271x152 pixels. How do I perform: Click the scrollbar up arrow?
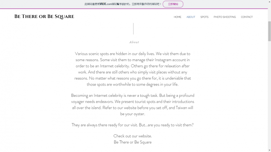[269, 2]
